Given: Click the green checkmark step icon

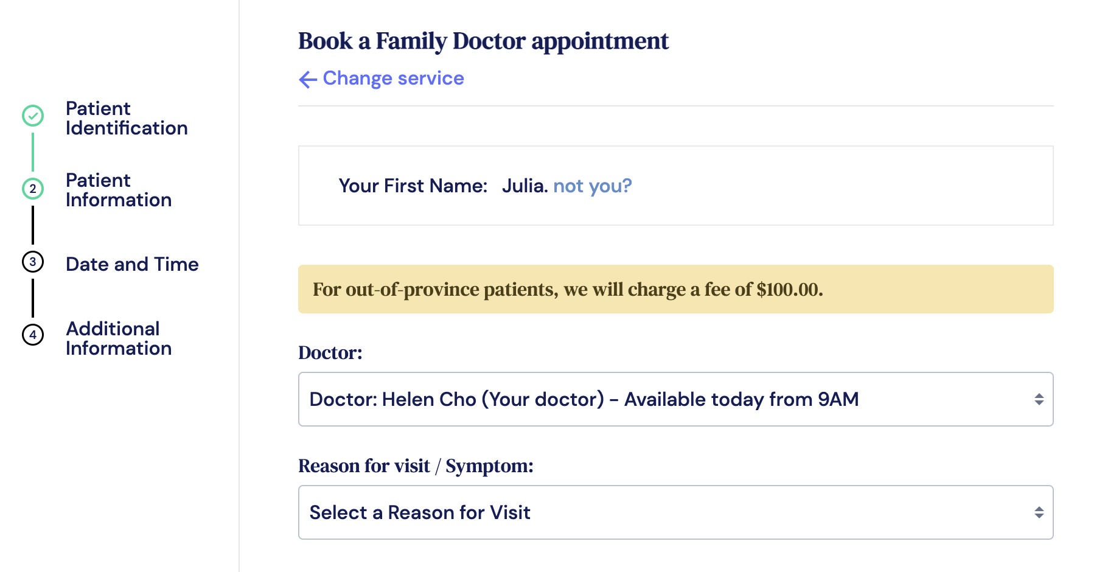Looking at the screenshot, I should (33, 116).
